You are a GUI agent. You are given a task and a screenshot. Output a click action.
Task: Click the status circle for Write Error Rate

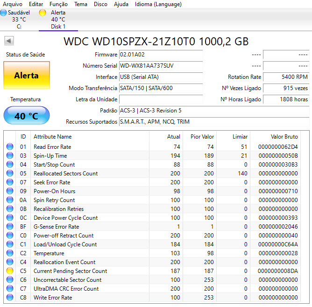[10, 297]
